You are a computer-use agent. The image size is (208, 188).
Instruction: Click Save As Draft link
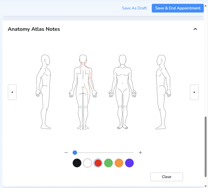pos(134,8)
